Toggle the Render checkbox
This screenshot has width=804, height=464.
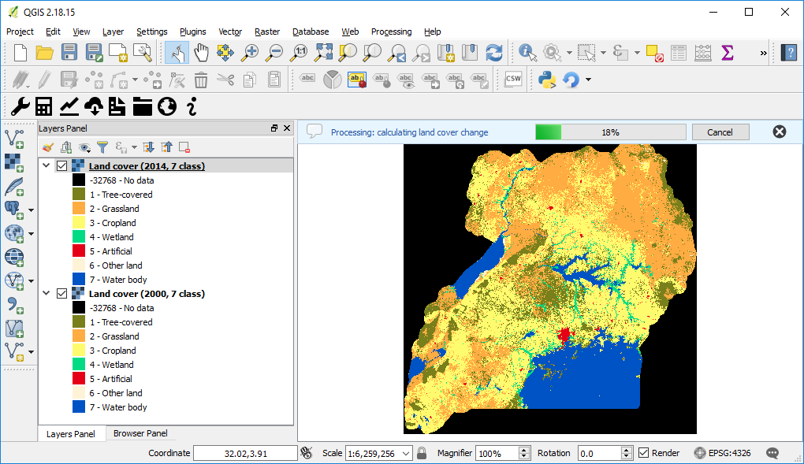[x=644, y=453]
